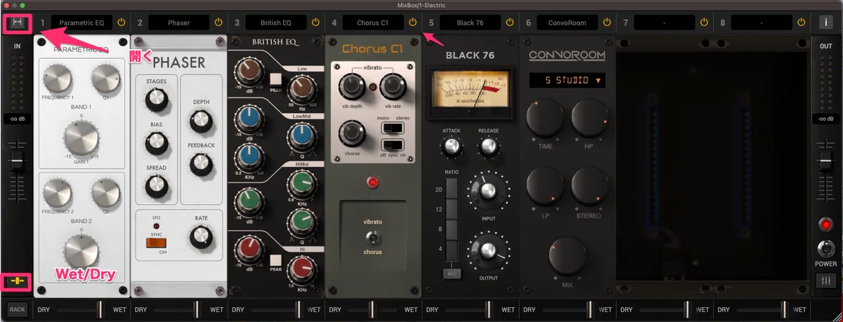The width and height of the screenshot is (843, 322).
Task: Click the mixer faders icon below POWER
Action: [x=826, y=281]
